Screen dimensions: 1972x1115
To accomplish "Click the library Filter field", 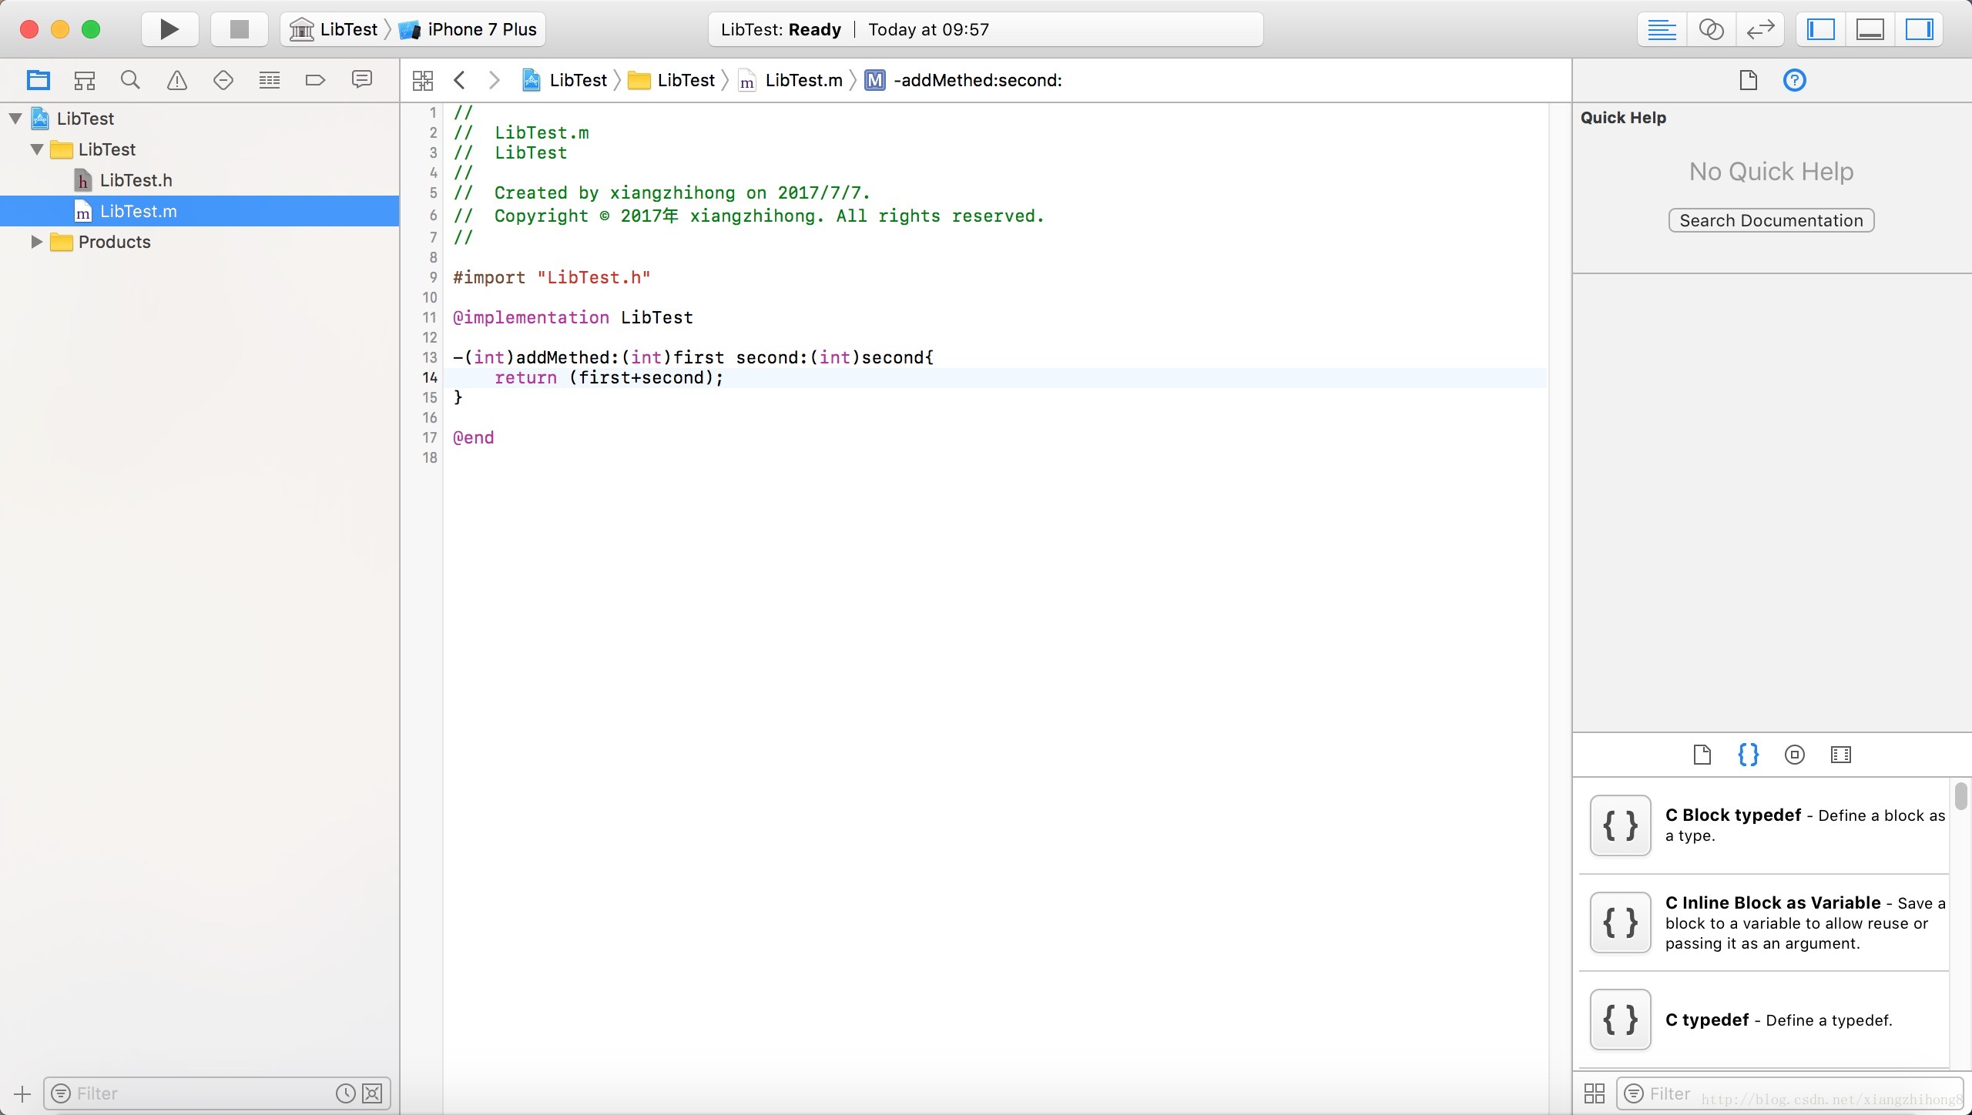I will [1789, 1093].
